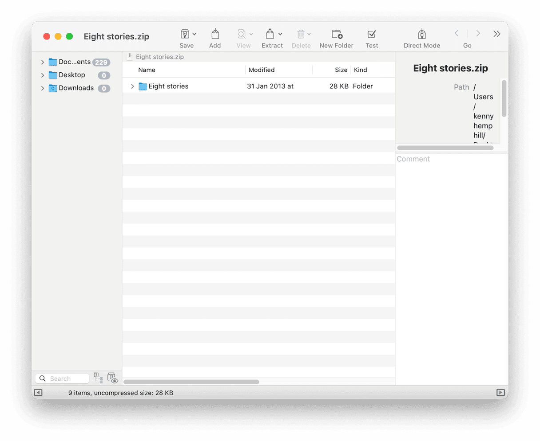This screenshot has height=441, width=540.
Task: Open the Delete dropdown arrow
Action: click(x=309, y=34)
